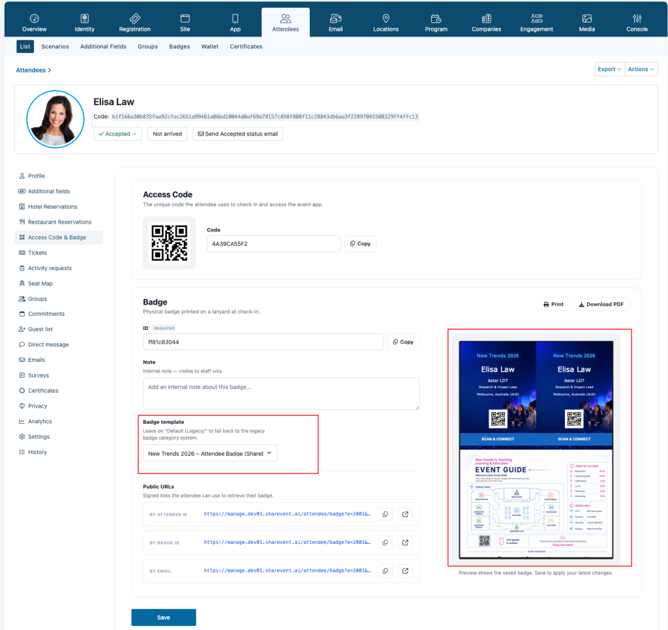Print the badge
The height and width of the screenshot is (630, 668).
click(553, 304)
